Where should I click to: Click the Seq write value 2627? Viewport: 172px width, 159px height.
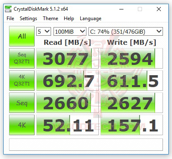pos(132,103)
